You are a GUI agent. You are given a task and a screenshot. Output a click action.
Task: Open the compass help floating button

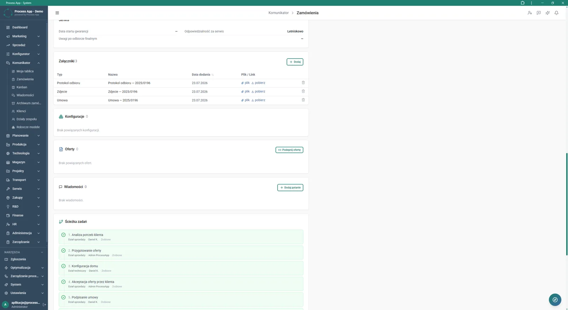555,300
